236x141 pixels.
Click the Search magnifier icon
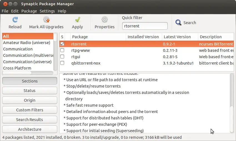[x=178, y=22]
